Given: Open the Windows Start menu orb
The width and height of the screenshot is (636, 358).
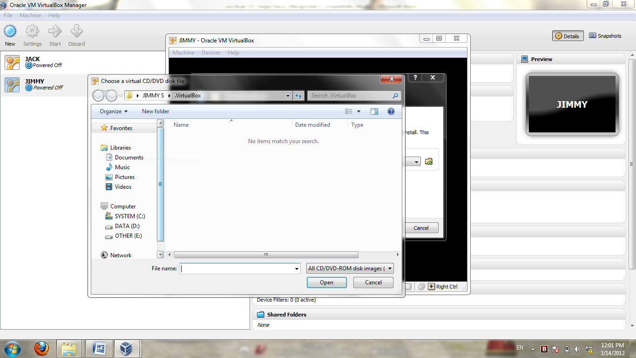Looking at the screenshot, I should pyautogui.click(x=12, y=349).
